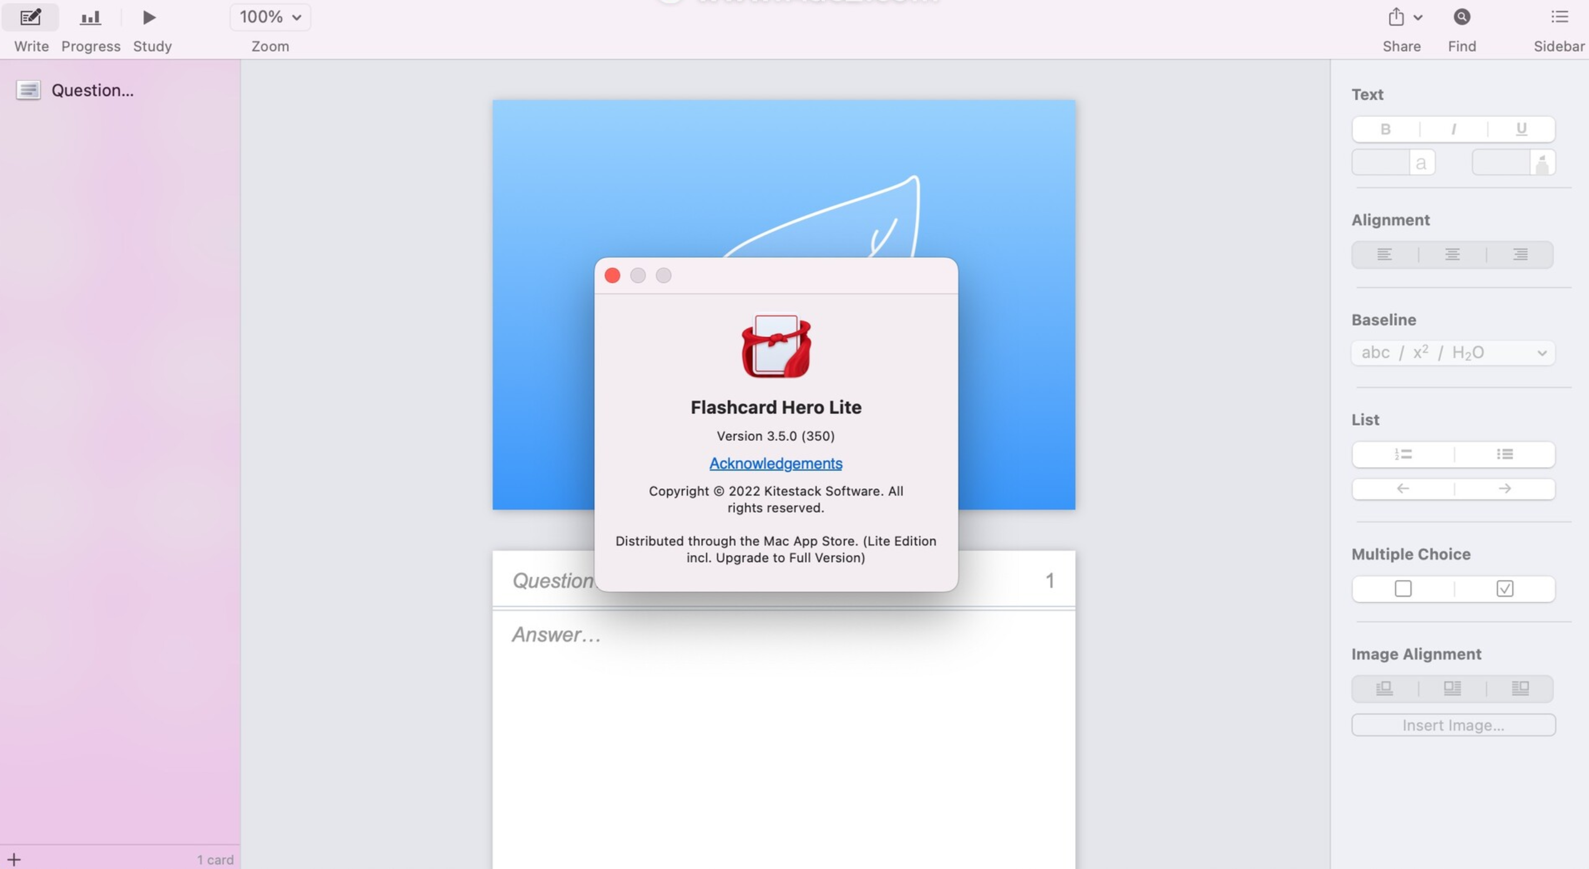Set image alignment to left
This screenshot has height=869, width=1589.
pos(1384,688)
